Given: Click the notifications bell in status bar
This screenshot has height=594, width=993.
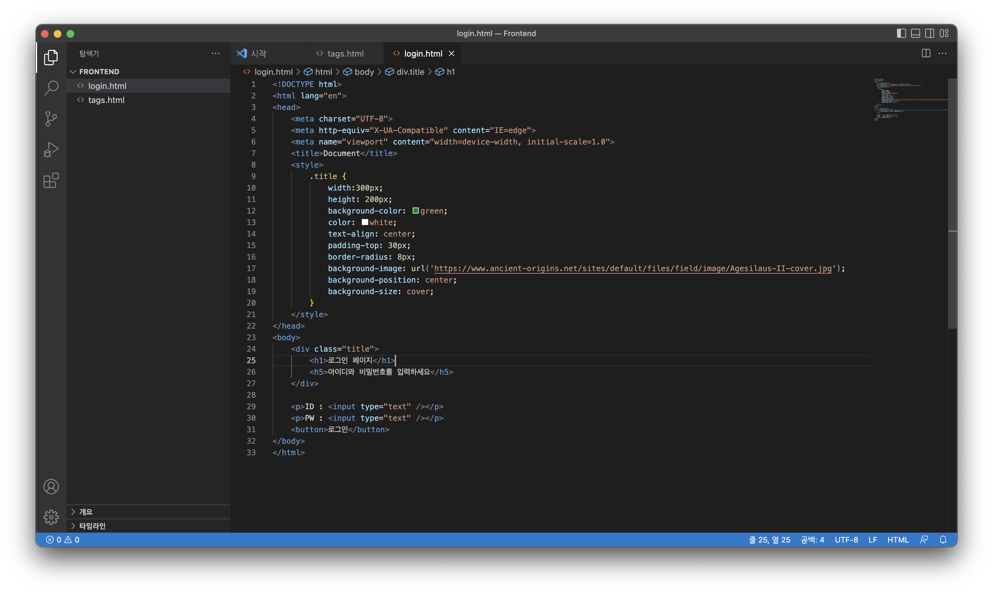Looking at the screenshot, I should tap(943, 540).
